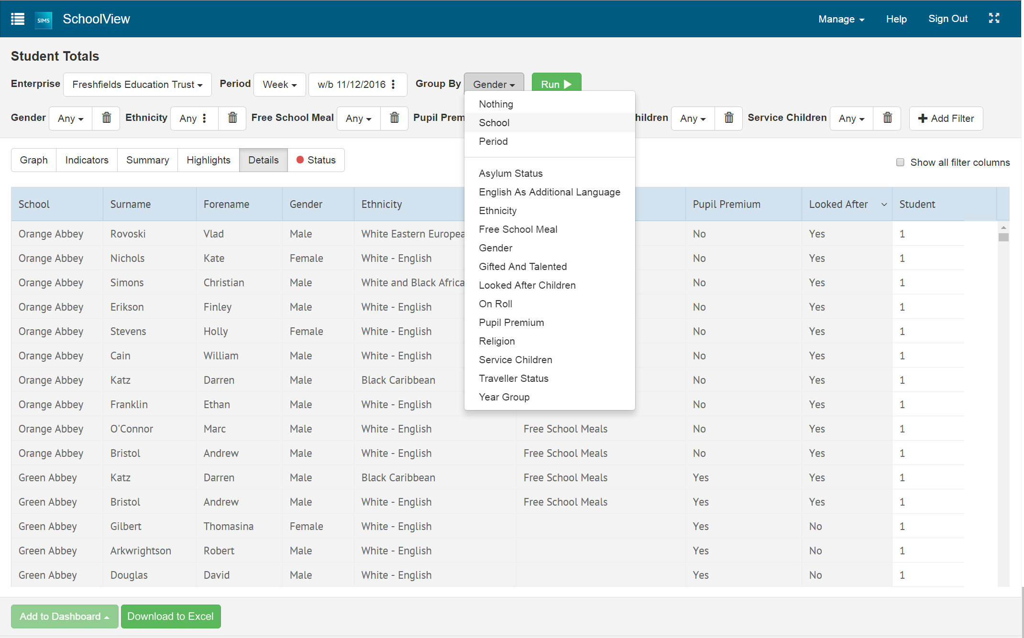
Task: Open date options dots beside w/b 11/12/2016
Action: [393, 84]
